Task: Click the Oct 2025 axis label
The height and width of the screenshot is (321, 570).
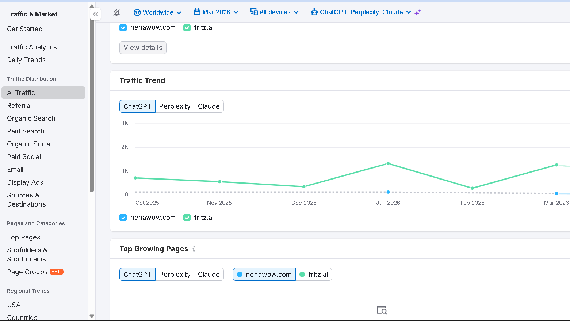Action: [147, 203]
